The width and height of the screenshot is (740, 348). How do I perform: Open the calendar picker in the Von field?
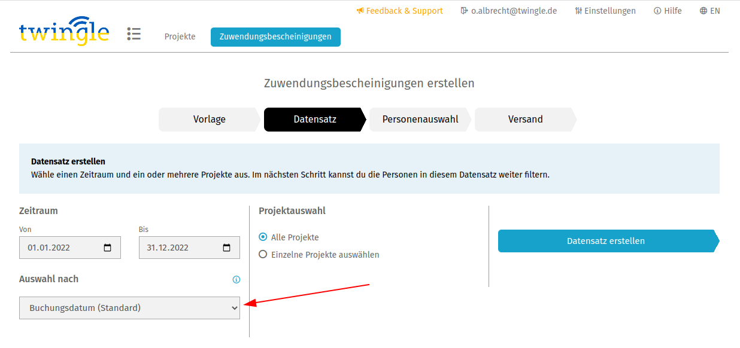[x=108, y=248]
